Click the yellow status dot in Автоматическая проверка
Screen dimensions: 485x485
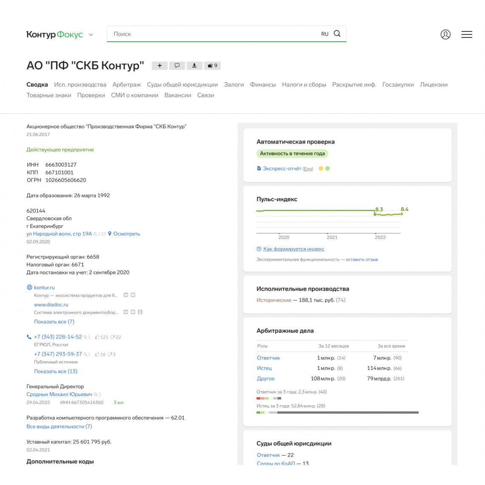point(321,168)
